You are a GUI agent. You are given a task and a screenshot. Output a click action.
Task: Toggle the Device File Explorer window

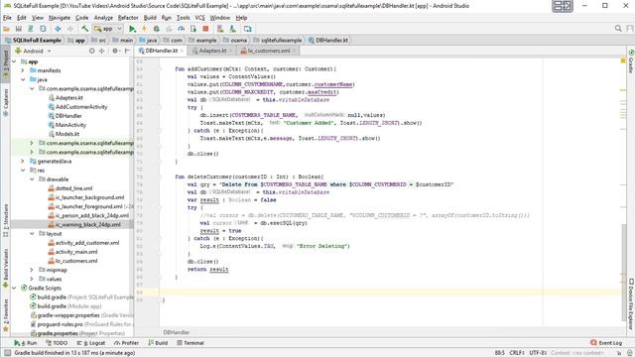coord(631,304)
